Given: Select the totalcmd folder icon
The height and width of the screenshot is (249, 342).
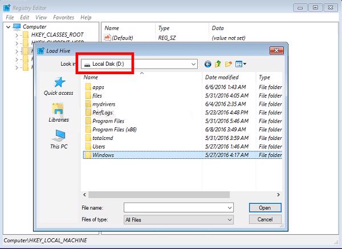Looking at the screenshot, I should [88, 138].
